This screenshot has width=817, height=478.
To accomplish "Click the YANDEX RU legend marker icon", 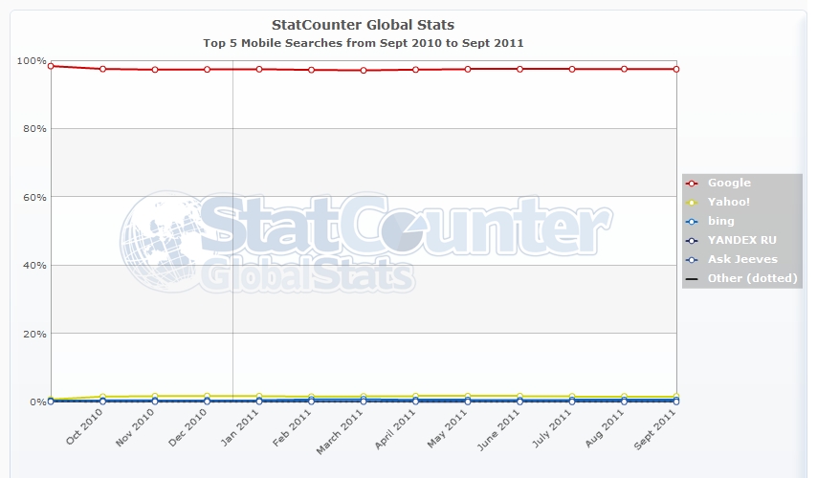I will coord(692,240).
